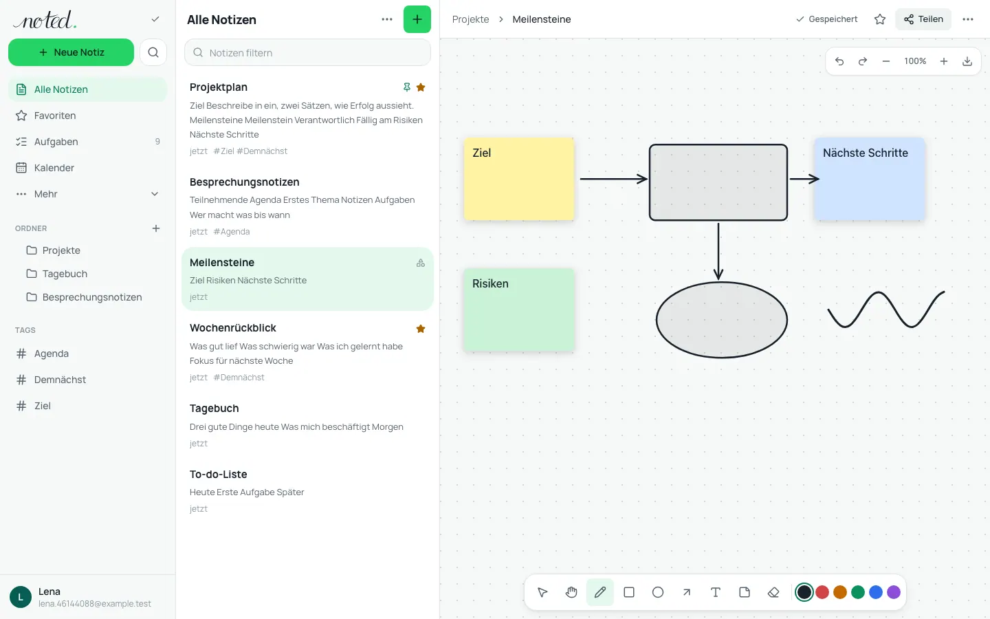Pick the ellipse shape tool

[x=658, y=592]
